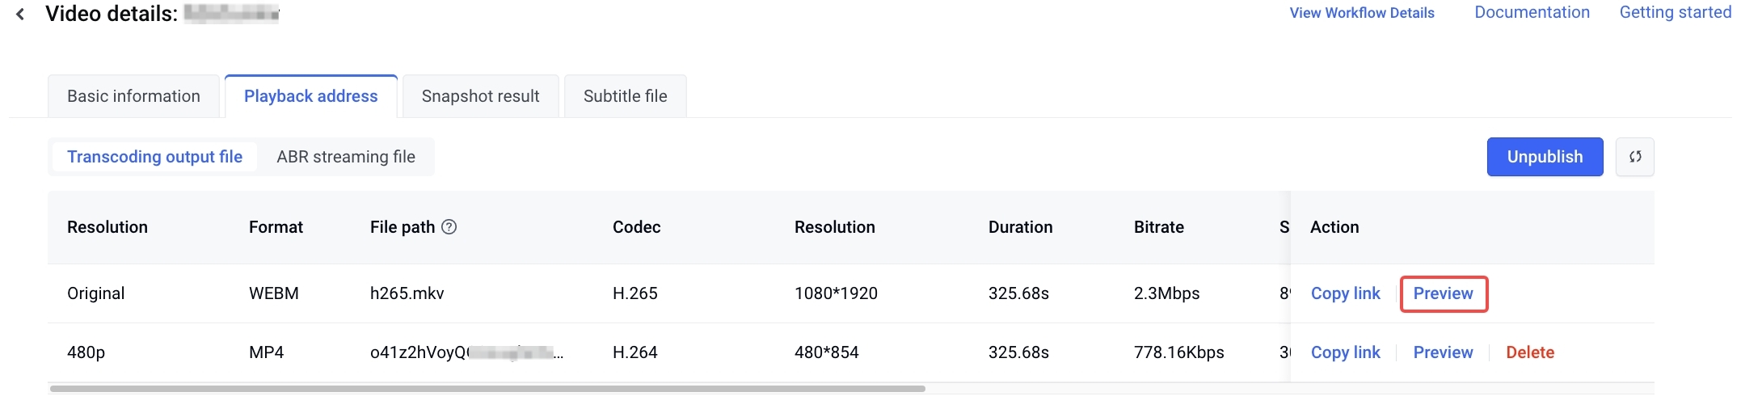Open the Basic information tab

point(133,96)
